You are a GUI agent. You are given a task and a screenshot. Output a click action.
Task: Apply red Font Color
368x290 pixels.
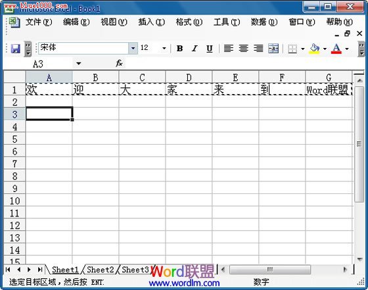[336, 49]
